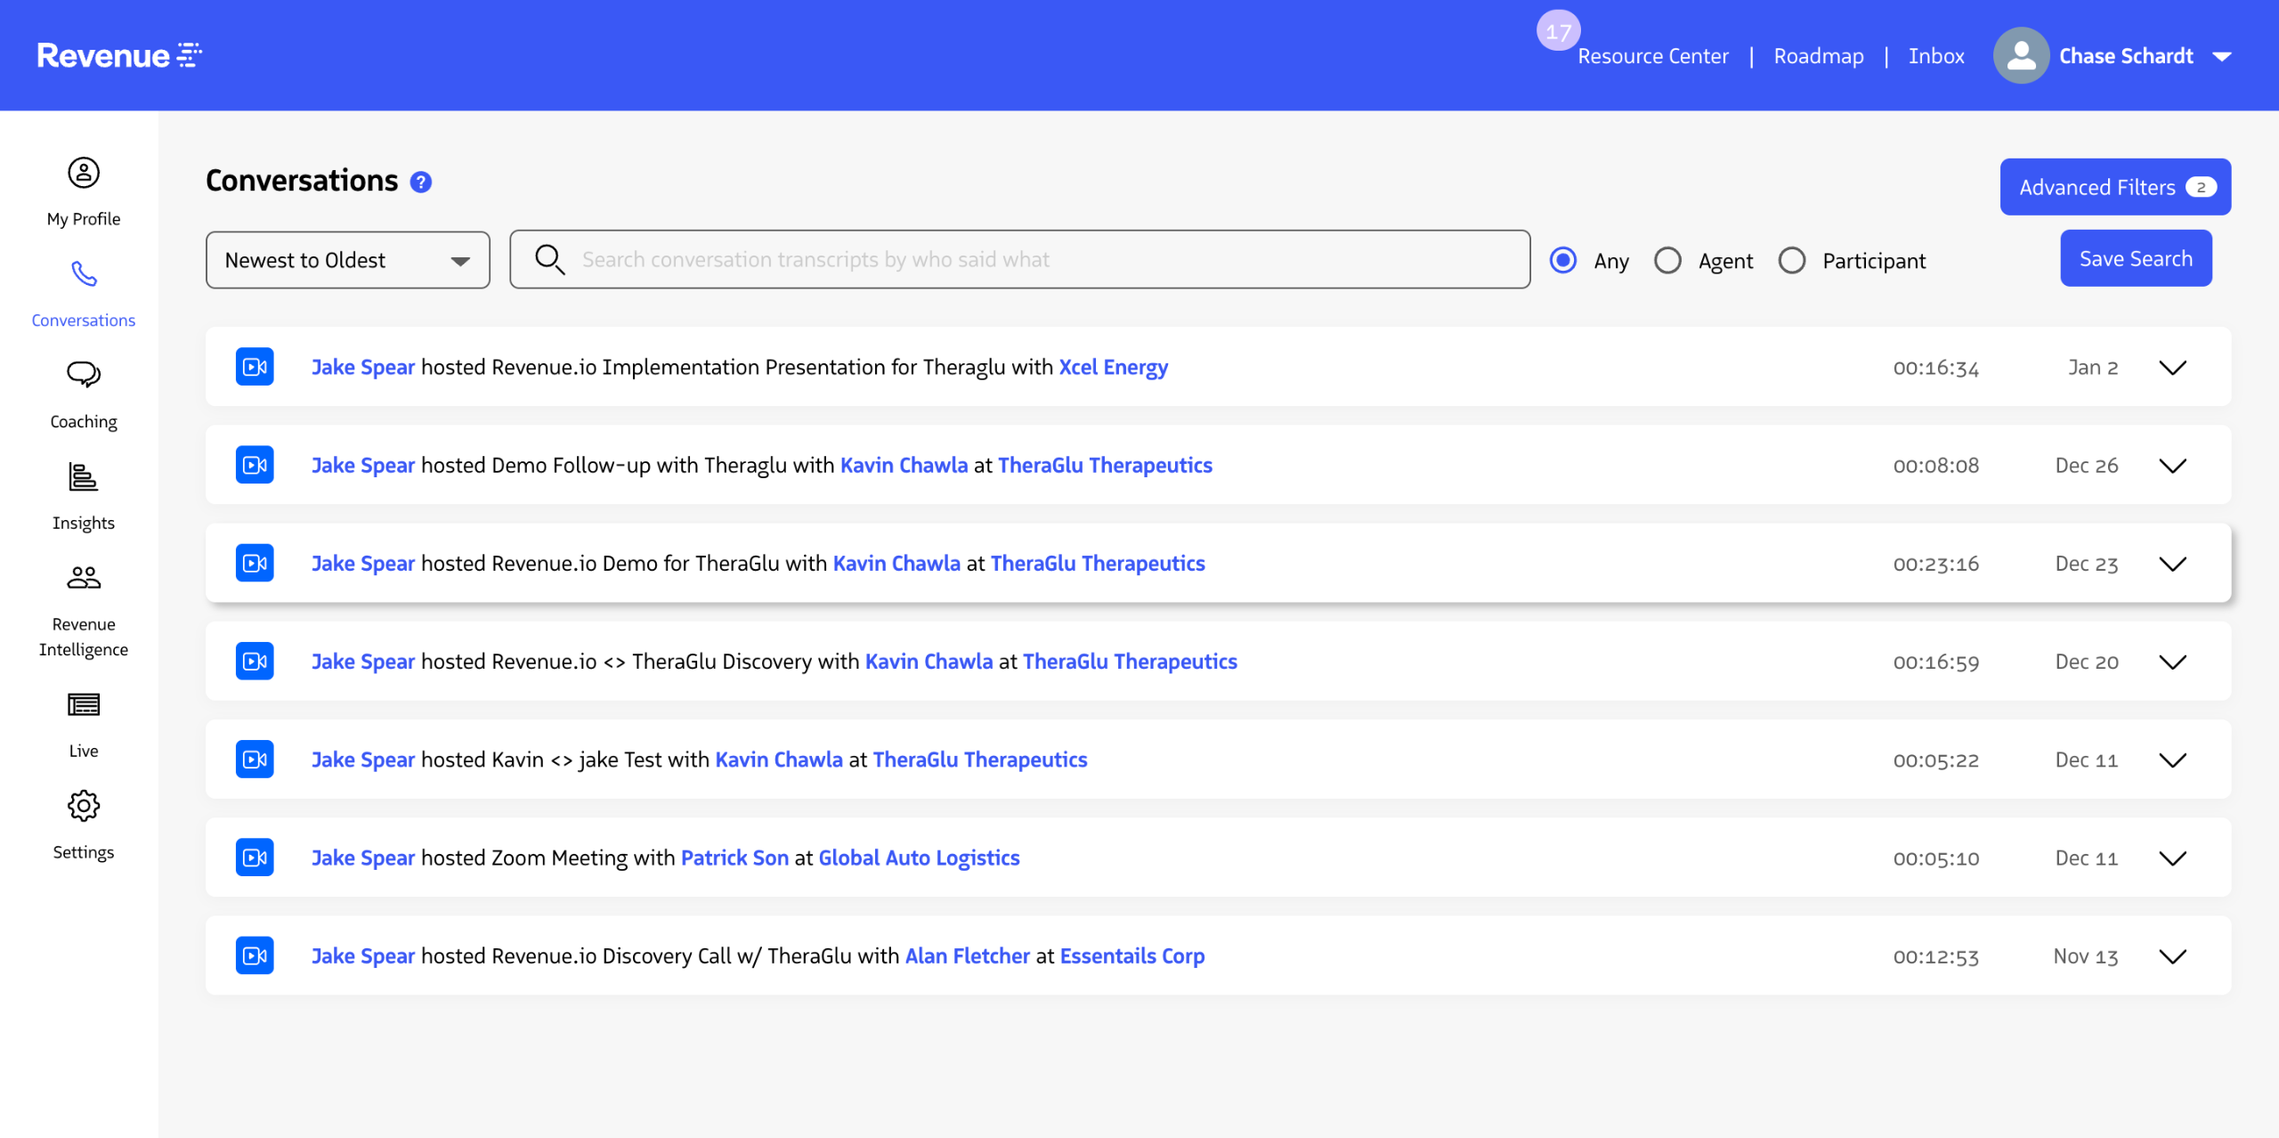The width and height of the screenshot is (2279, 1138).
Task: Open the Inbox menu item
Action: (x=1935, y=56)
